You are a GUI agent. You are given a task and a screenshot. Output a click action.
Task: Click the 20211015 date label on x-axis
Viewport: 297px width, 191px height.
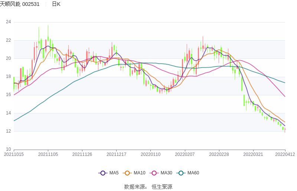pos(14,154)
